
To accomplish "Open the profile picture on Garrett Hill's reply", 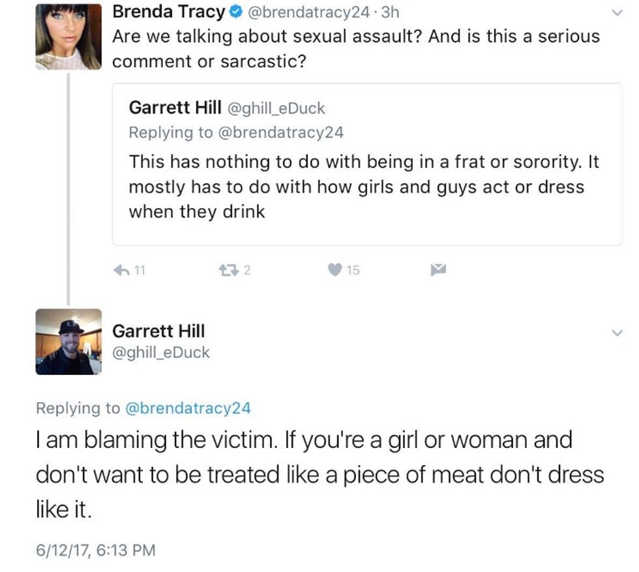I will (68, 342).
